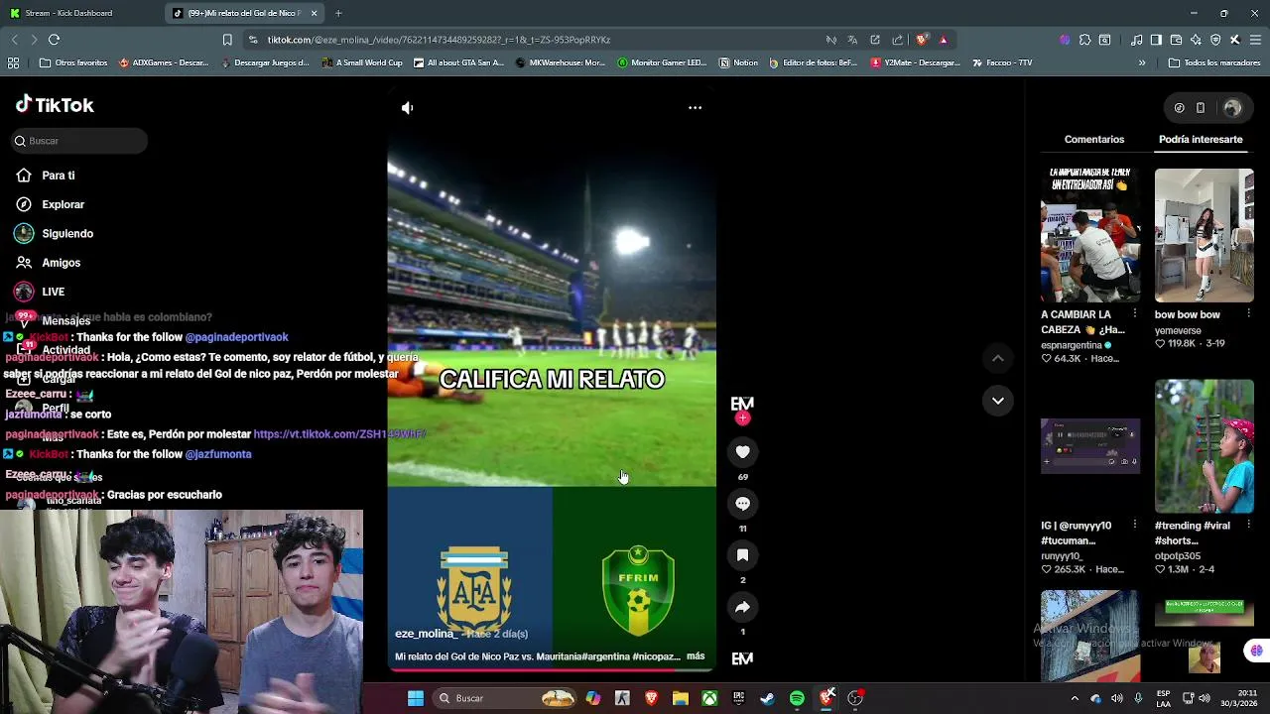Switch to the Podría interesarte tab

[x=1201, y=140]
